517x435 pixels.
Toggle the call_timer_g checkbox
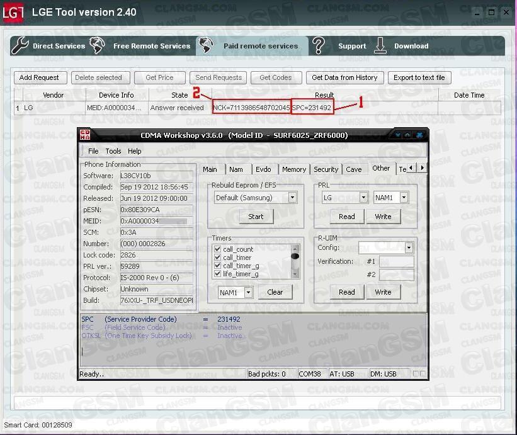218,266
